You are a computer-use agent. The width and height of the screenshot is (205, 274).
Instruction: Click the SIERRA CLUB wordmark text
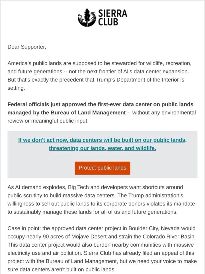[x=112, y=18]
